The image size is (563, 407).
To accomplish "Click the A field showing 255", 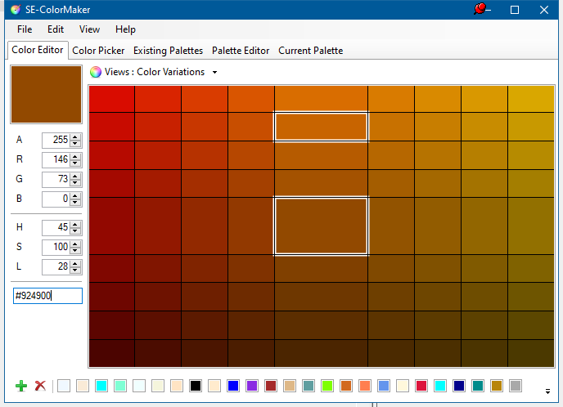I will 56,141.
